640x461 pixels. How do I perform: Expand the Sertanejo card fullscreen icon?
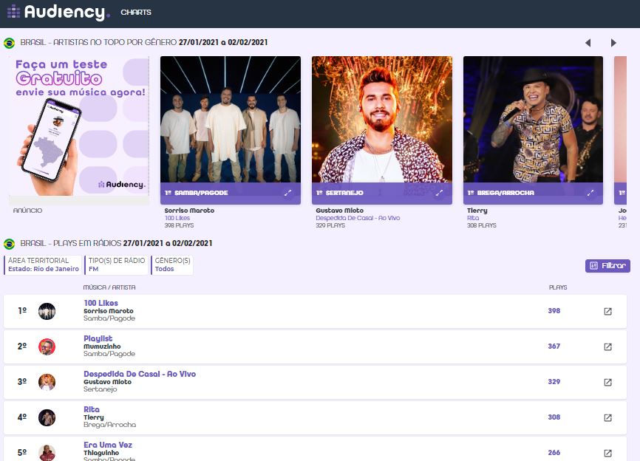tap(439, 193)
